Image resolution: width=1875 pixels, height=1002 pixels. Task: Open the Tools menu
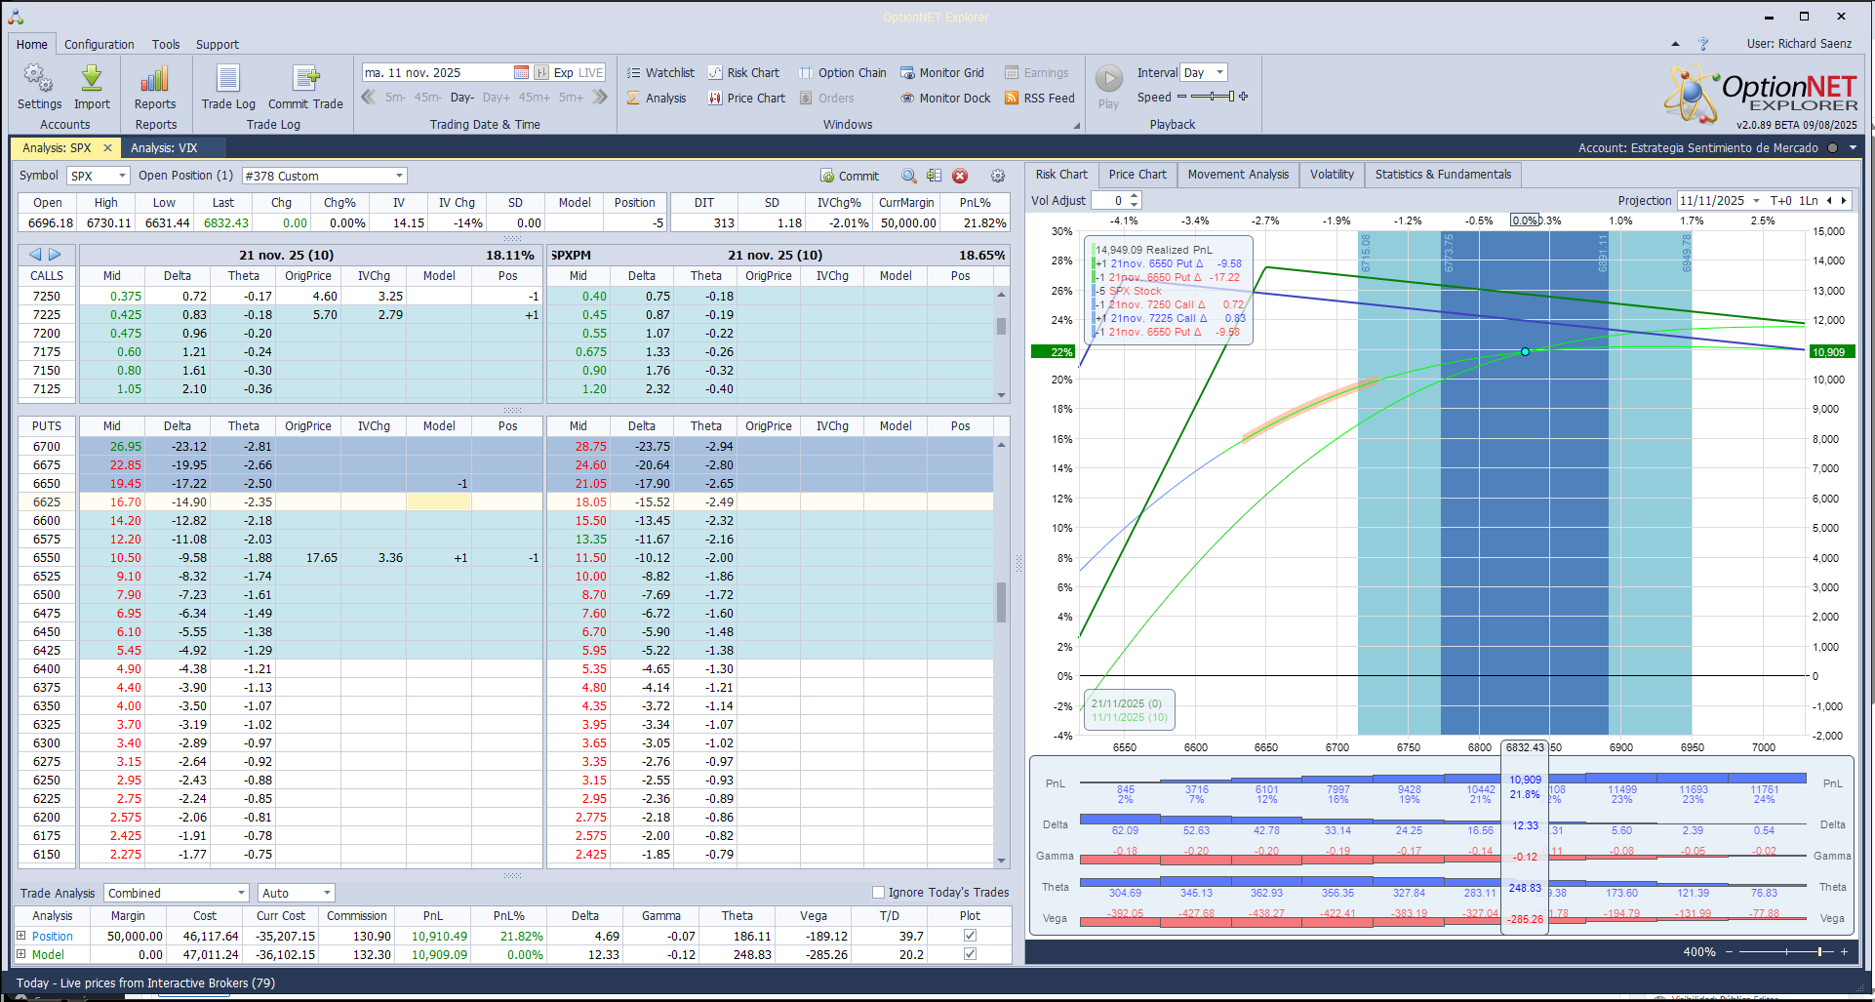tap(166, 44)
